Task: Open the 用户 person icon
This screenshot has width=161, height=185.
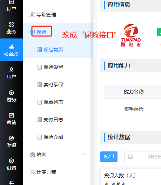Action: tap(11, 70)
